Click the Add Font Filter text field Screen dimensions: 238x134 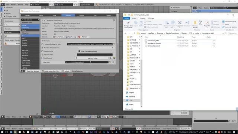pos(95,55)
